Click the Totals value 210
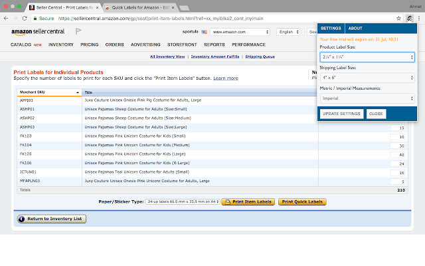Viewport: 425px width, 266px height. coord(401,190)
